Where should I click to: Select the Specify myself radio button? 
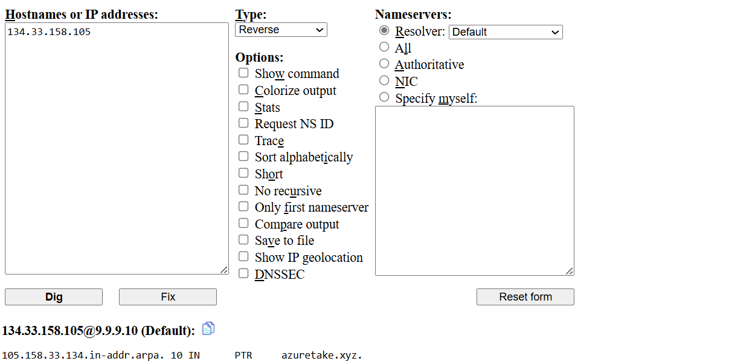point(384,96)
